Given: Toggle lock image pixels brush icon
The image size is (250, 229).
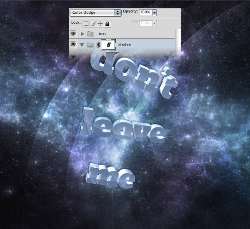Looking at the screenshot, I should point(93,24).
